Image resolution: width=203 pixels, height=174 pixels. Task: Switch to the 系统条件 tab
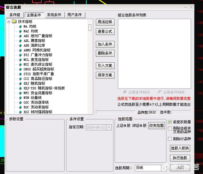click(54, 15)
